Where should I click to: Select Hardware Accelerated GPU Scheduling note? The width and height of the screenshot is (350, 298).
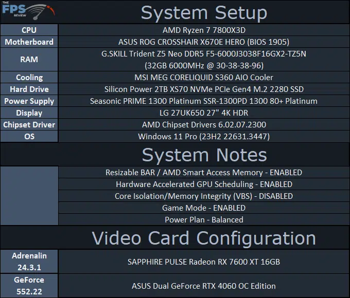click(204, 184)
